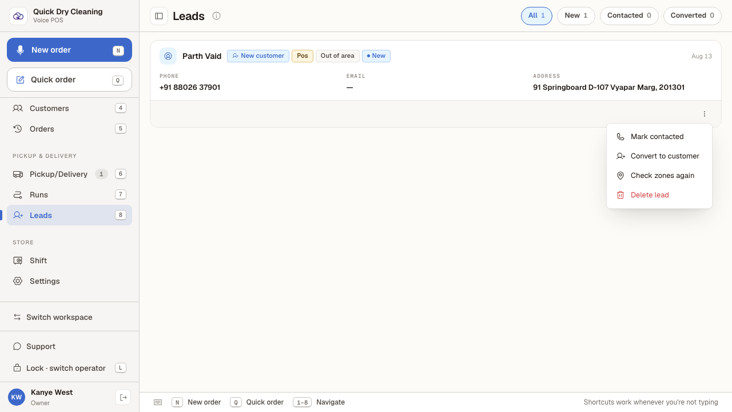Open Support
732x412 pixels.
(x=69, y=346)
